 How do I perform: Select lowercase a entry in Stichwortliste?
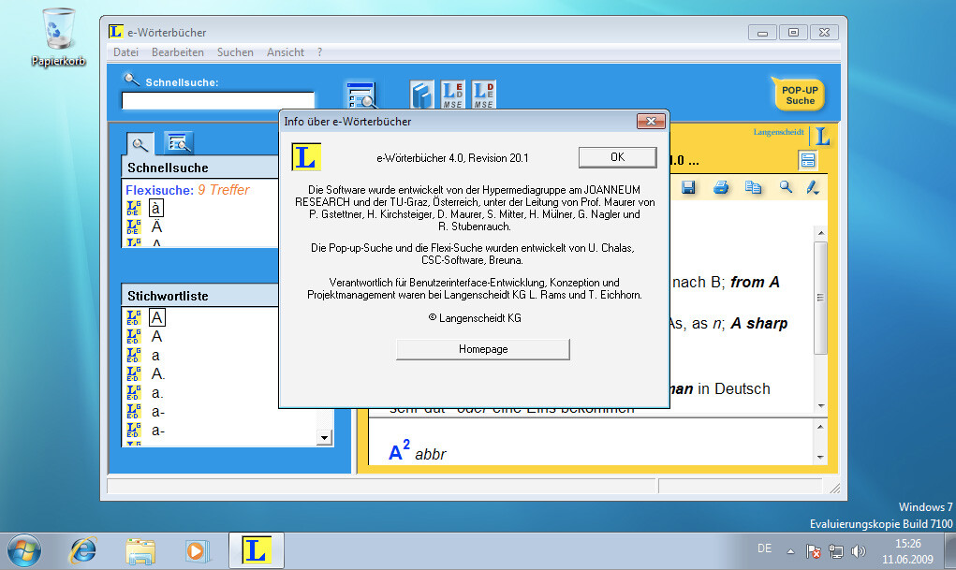click(155, 356)
